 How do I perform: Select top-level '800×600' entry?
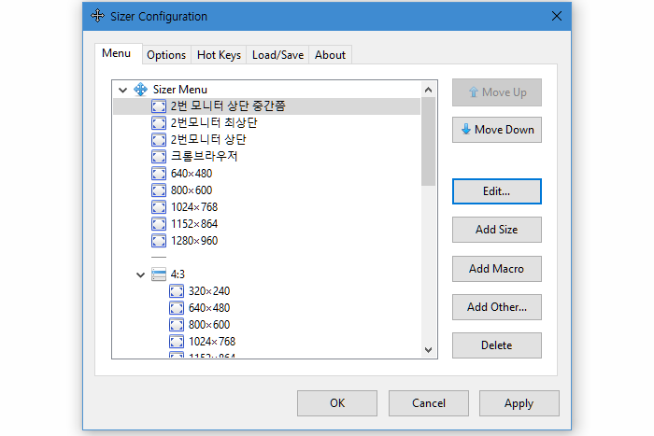[192, 190]
